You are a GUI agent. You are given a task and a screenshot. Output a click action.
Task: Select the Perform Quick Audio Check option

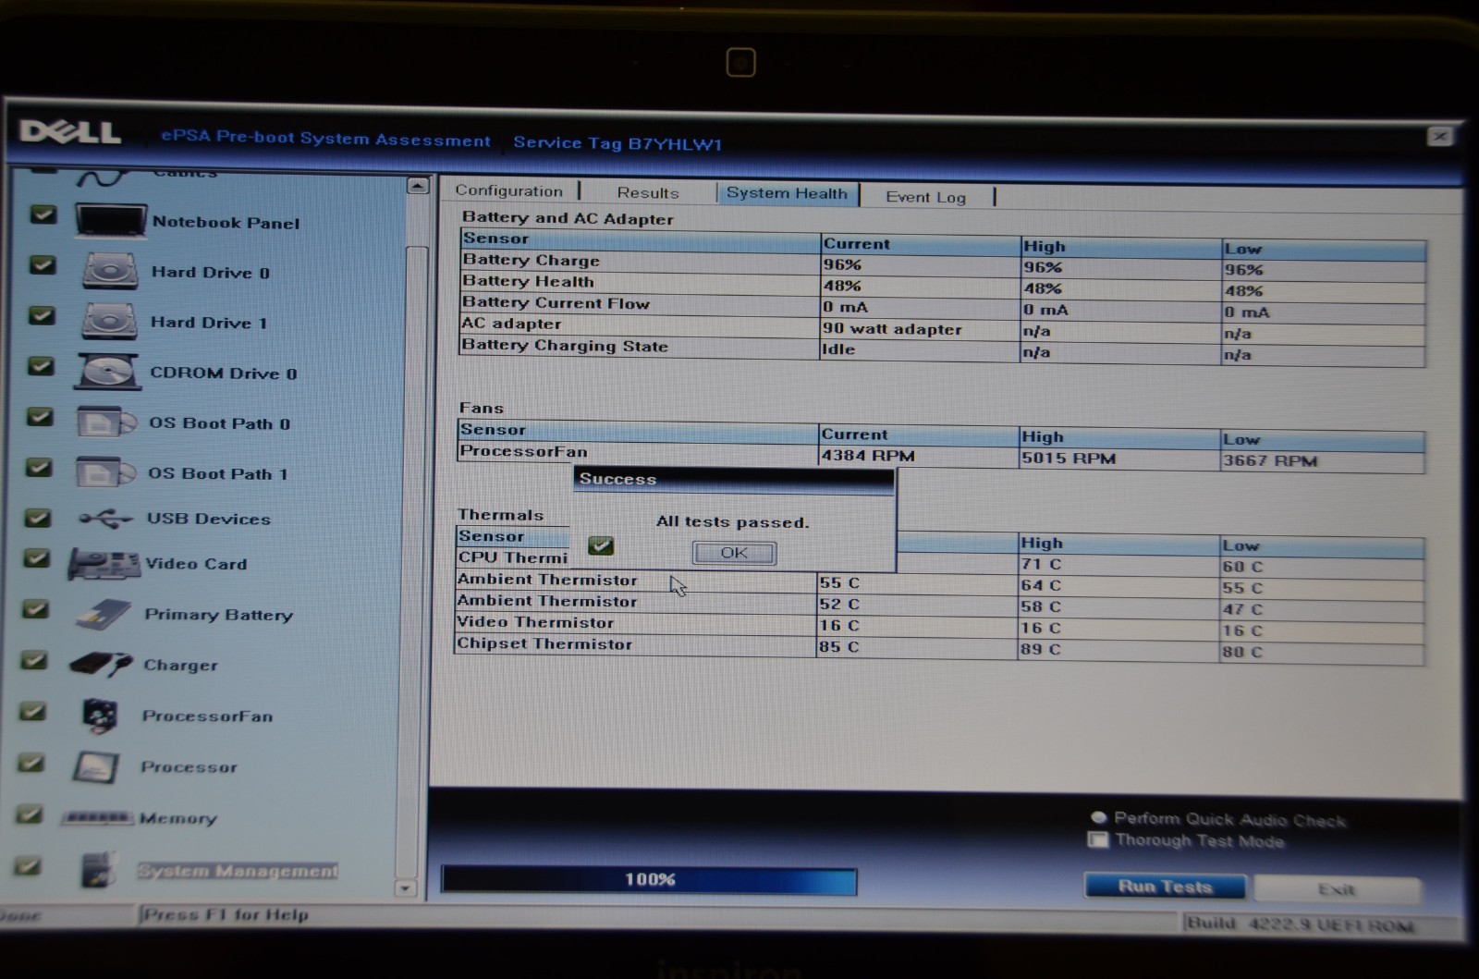tap(1099, 817)
